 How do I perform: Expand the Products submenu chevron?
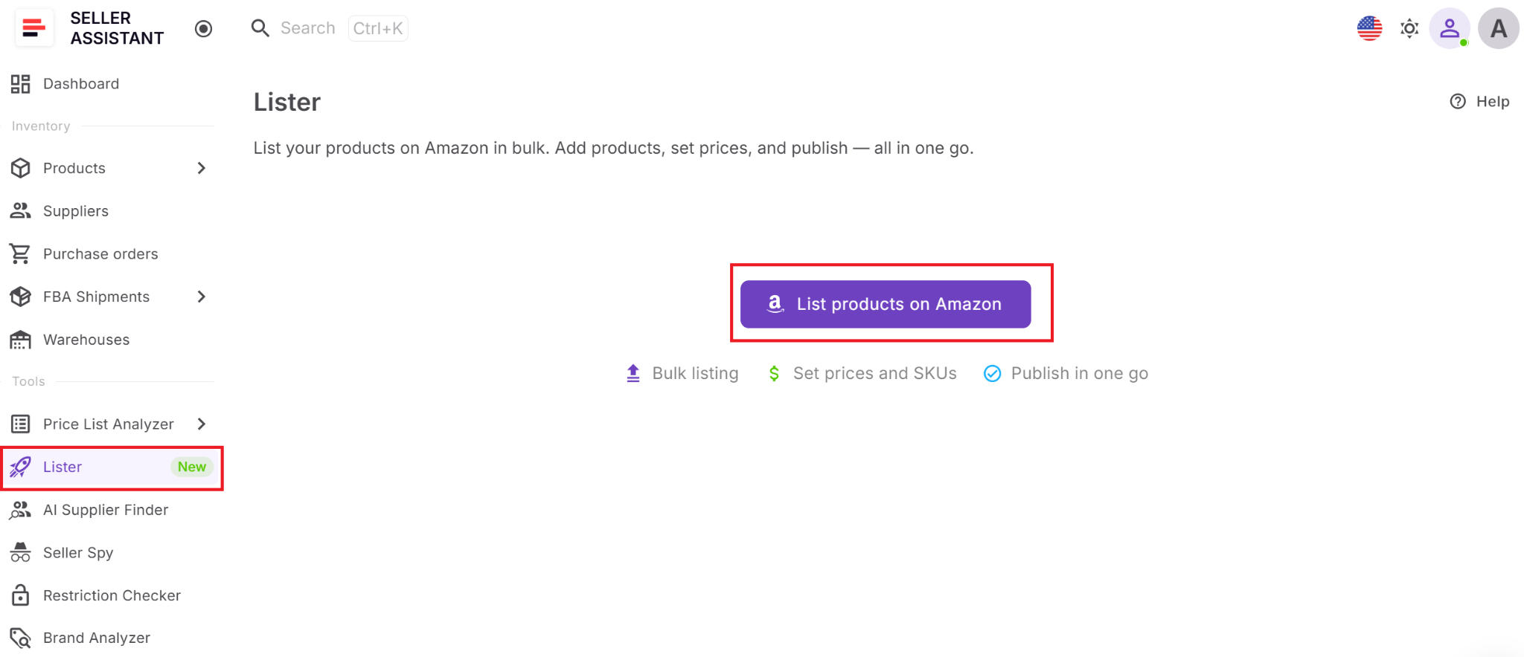(x=201, y=168)
